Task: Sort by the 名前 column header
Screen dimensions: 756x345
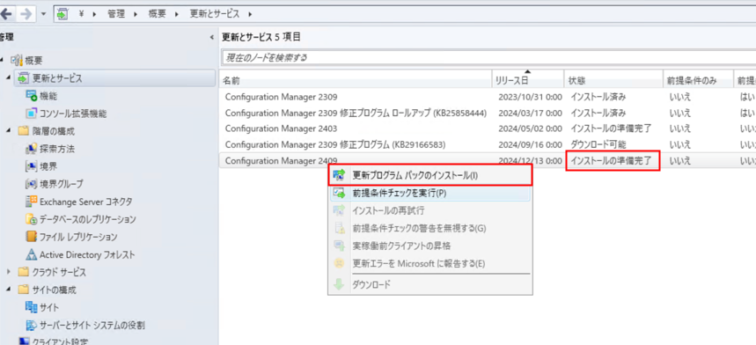Action: (x=356, y=80)
